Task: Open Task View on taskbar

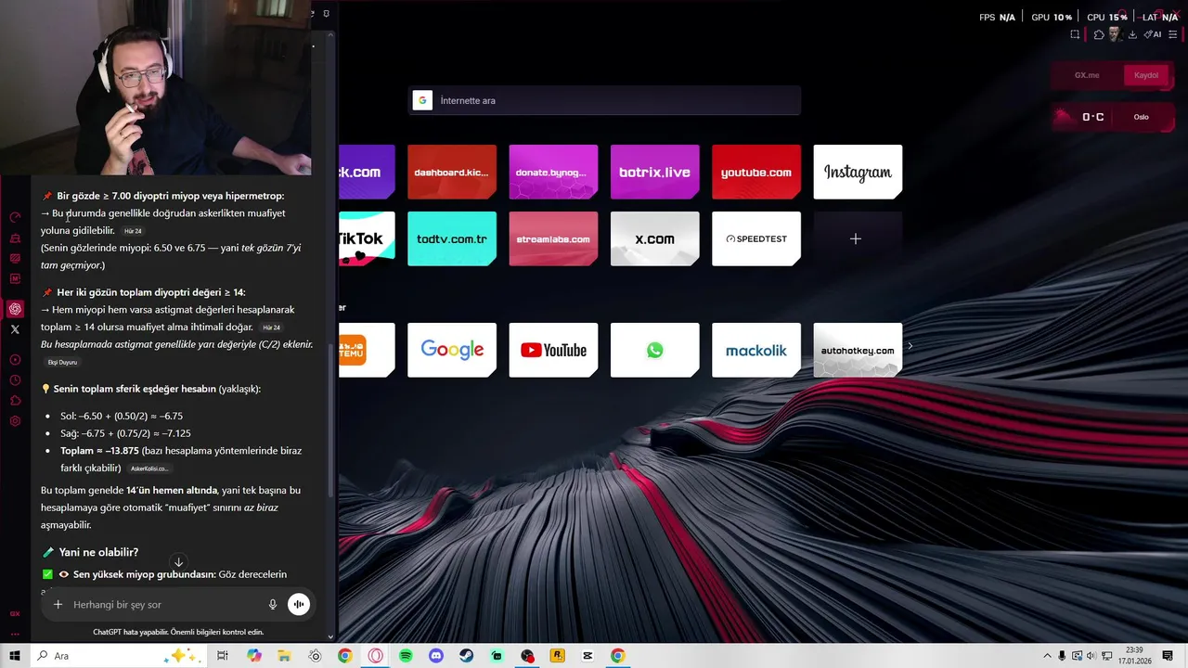Action: (223, 656)
